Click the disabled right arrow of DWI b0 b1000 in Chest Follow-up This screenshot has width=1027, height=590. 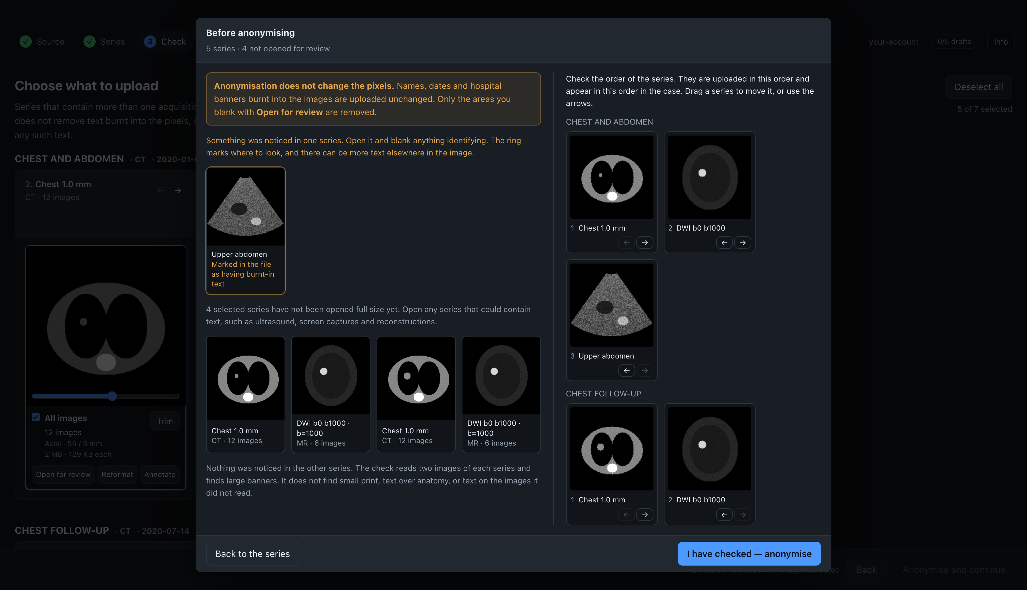pyautogui.click(x=742, y=515)
